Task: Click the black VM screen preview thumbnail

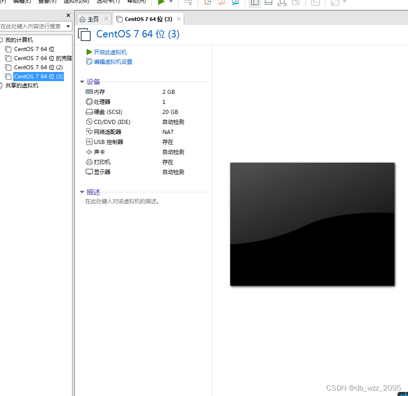Action: point(312,224)
